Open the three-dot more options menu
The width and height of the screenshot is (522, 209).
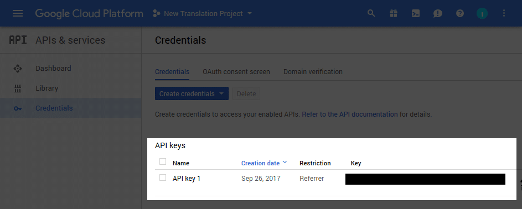pos(504,13)
